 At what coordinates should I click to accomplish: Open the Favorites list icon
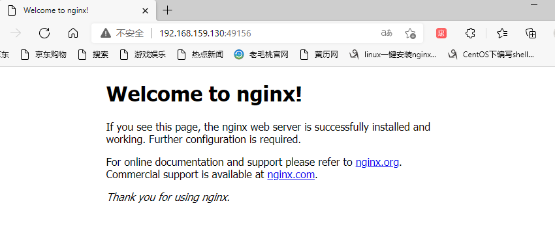tap(502, 33)
